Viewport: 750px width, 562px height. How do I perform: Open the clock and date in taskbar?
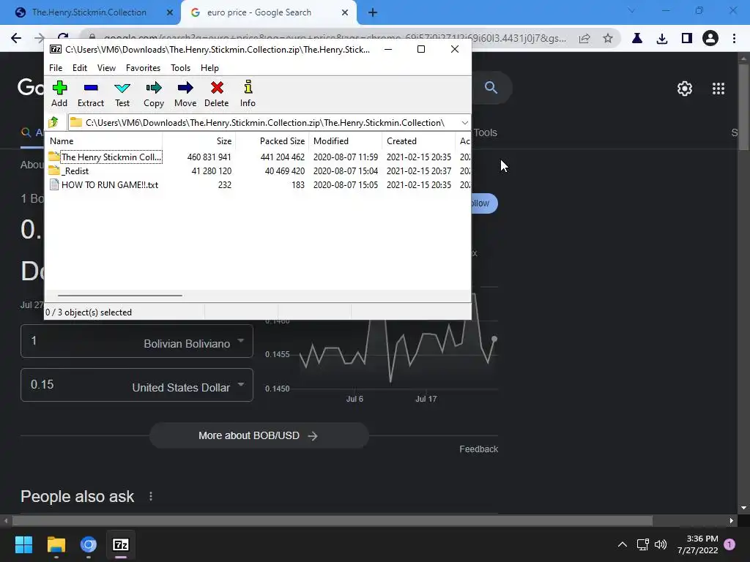tap(697, 544)
